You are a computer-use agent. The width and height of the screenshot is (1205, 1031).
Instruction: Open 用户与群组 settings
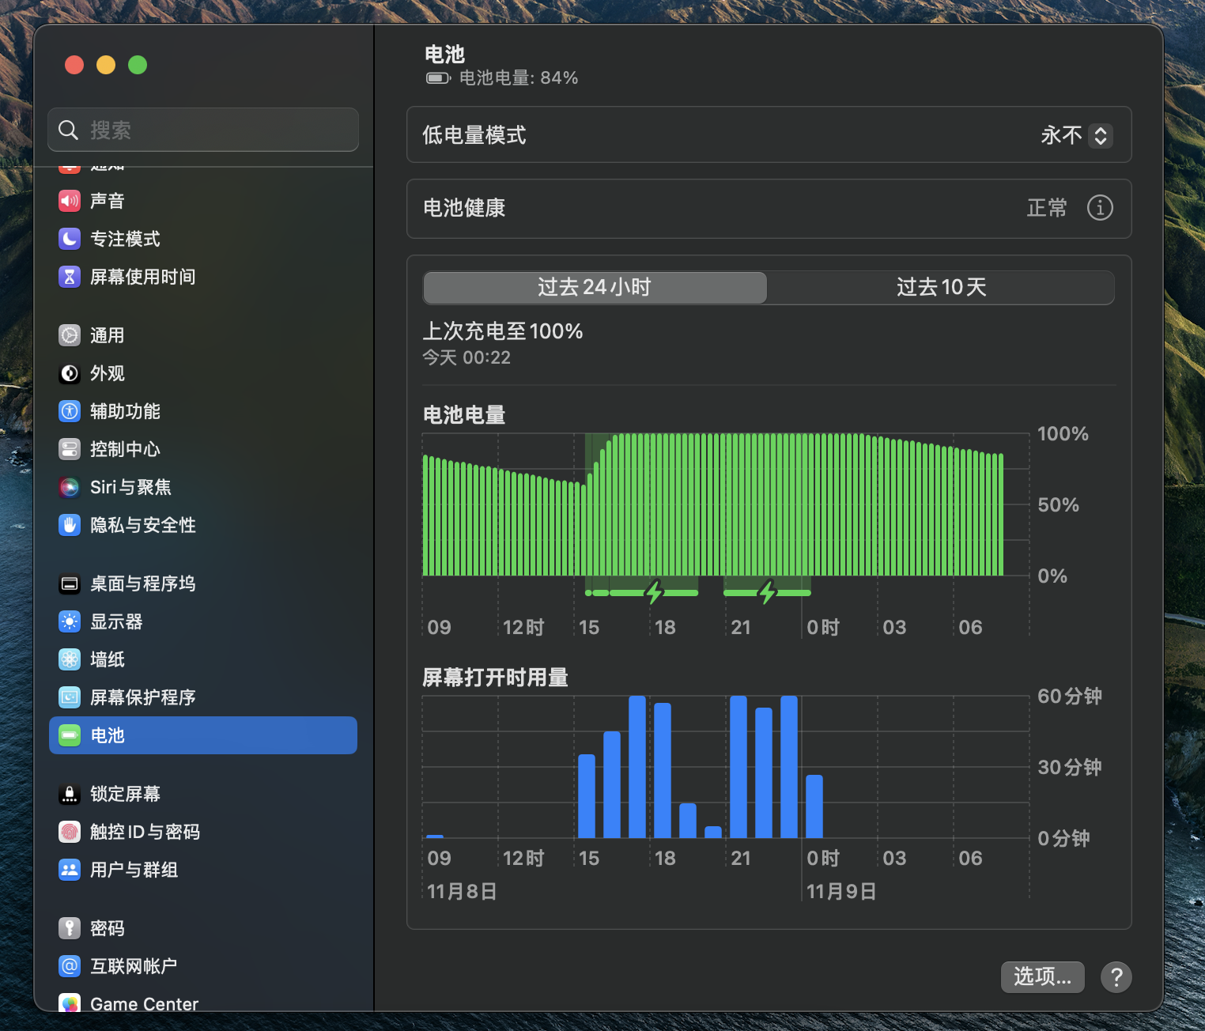pos(133,870)
